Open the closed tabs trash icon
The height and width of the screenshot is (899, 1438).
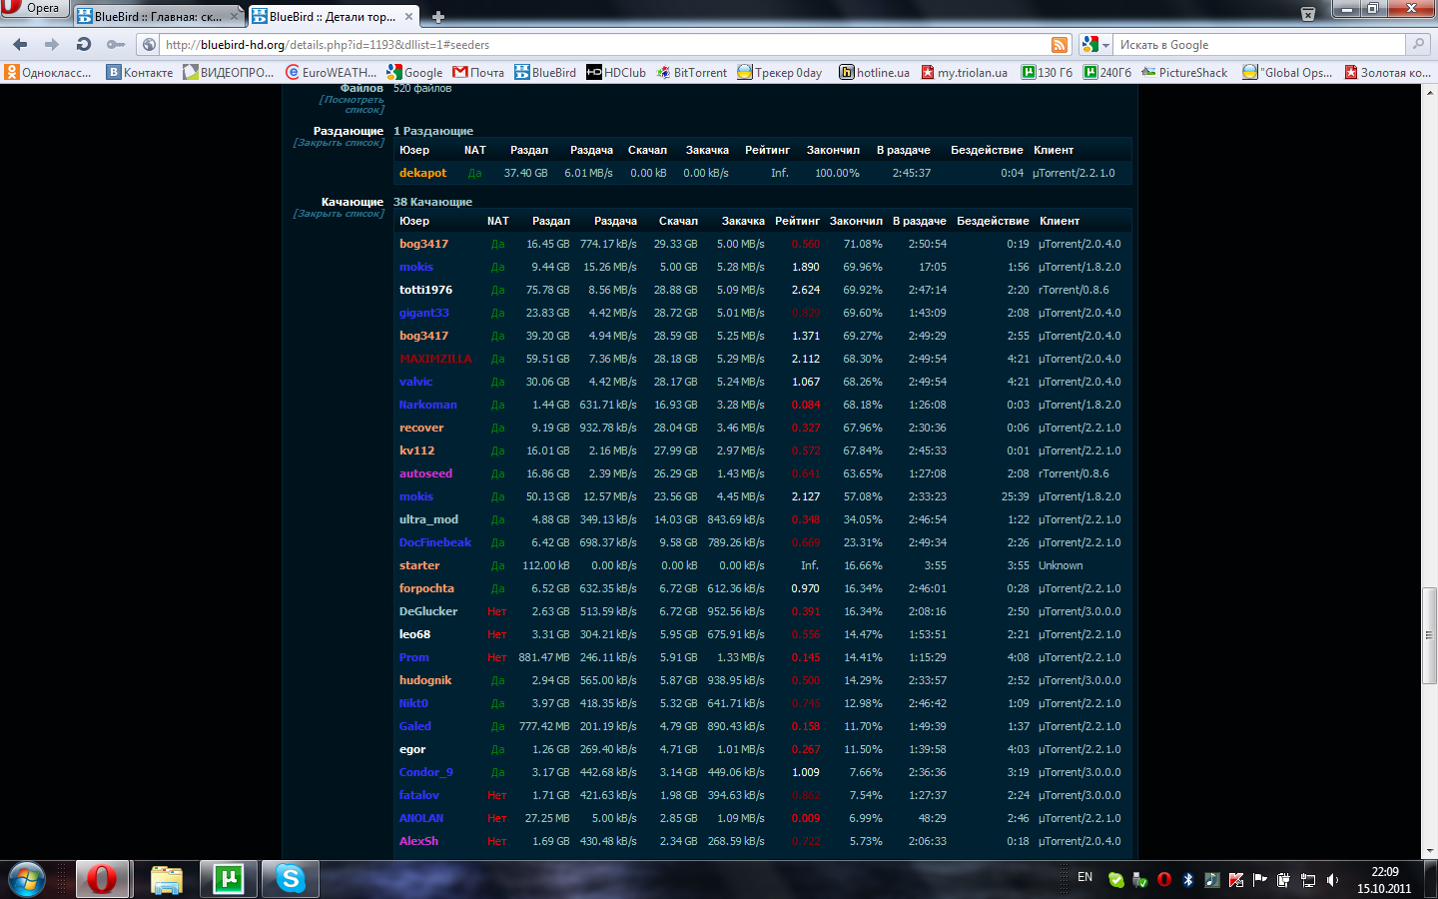pyautogui.click(x=1308, y=14)
